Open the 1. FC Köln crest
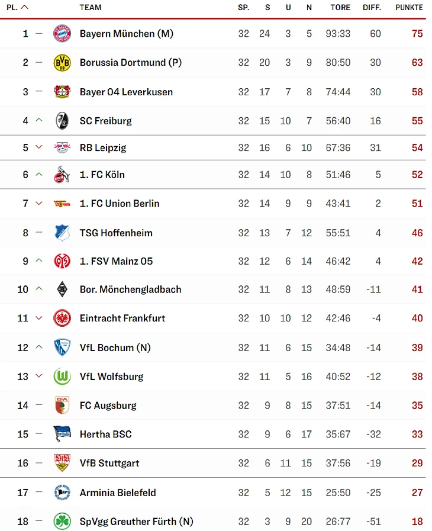 coord(62,175)
